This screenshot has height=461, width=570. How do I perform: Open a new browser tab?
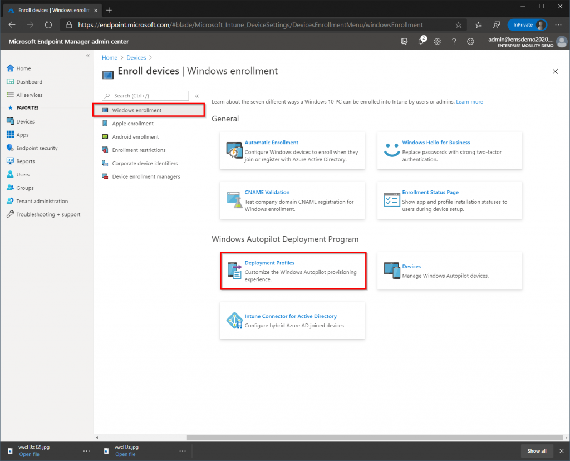[x=109, y=10]
